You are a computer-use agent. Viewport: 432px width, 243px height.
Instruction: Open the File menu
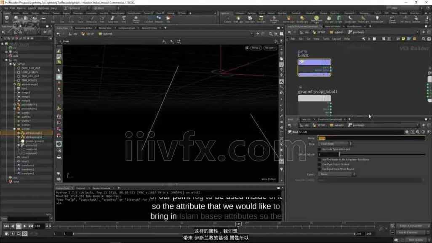pyautogui.click(x=5, y=8)
